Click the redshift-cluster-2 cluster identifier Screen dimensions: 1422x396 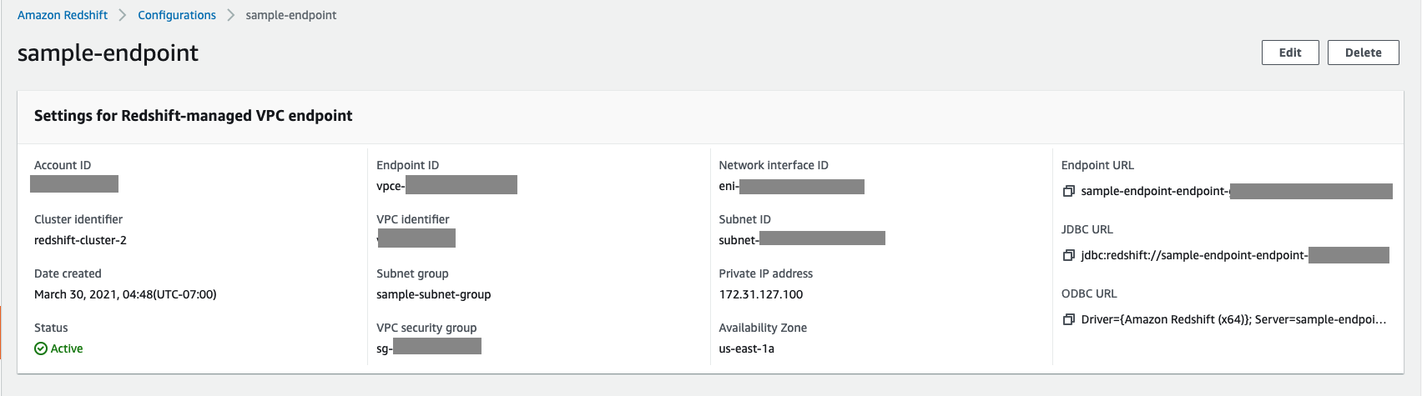point(80,240)
